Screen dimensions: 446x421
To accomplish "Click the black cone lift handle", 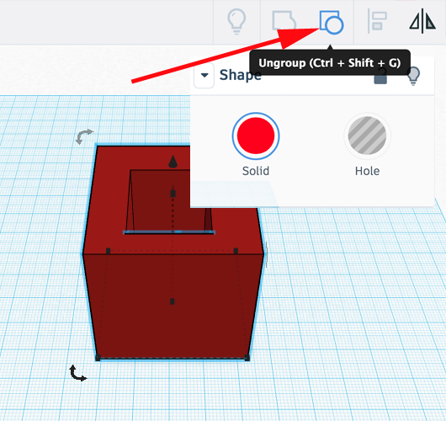I will click(x=173, y=162).
